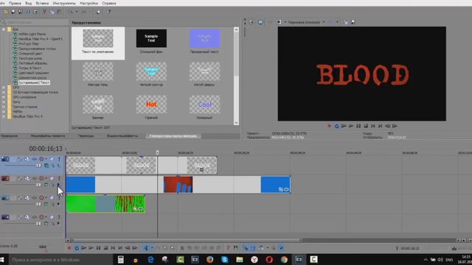472x265 pixels.
Task: Click the Preview on External Monitor icon
Action: [260, 22]
